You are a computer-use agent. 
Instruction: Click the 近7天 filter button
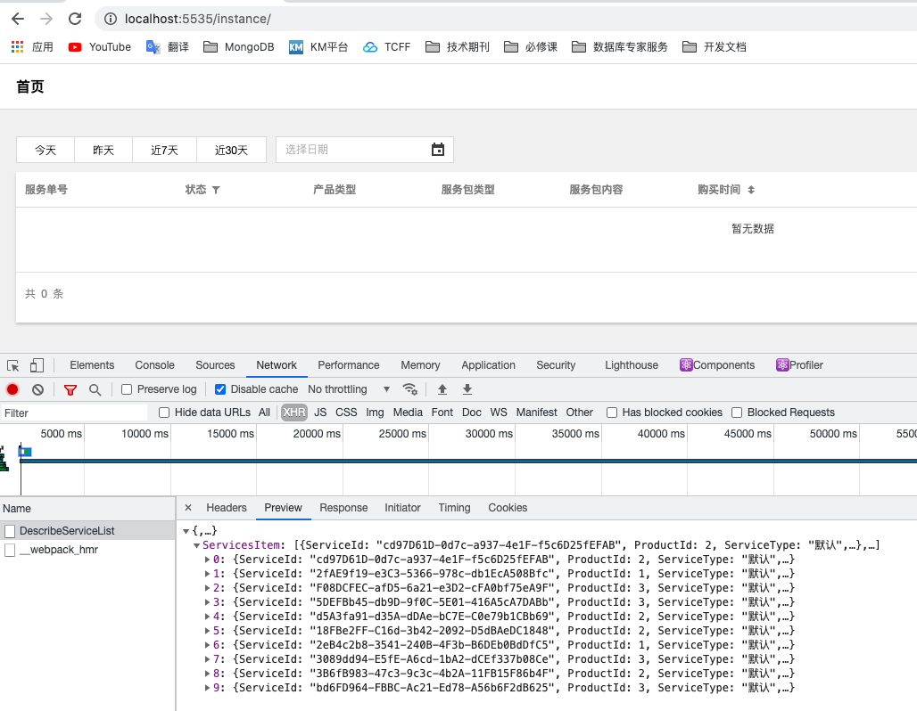(164, 151)
